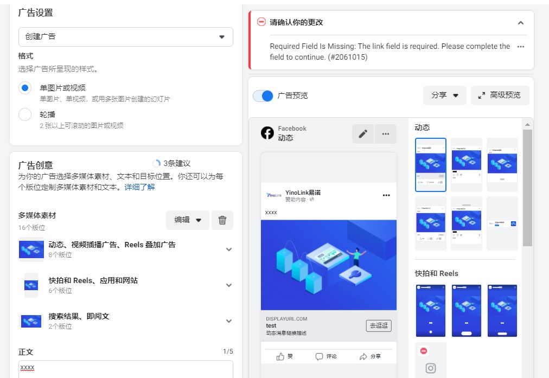Select second 快拍和 Reels thumbnail
The image size is (549, 378).
[x=467, y=310]
